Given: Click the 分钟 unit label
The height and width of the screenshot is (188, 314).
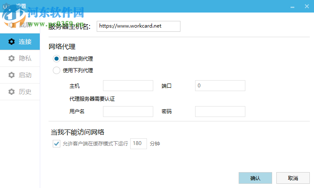Looking at the screenshot, I should point(155,144).
